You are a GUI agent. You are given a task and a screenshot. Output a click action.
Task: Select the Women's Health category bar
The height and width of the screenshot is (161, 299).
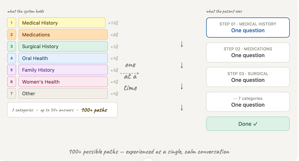[63, 82]
